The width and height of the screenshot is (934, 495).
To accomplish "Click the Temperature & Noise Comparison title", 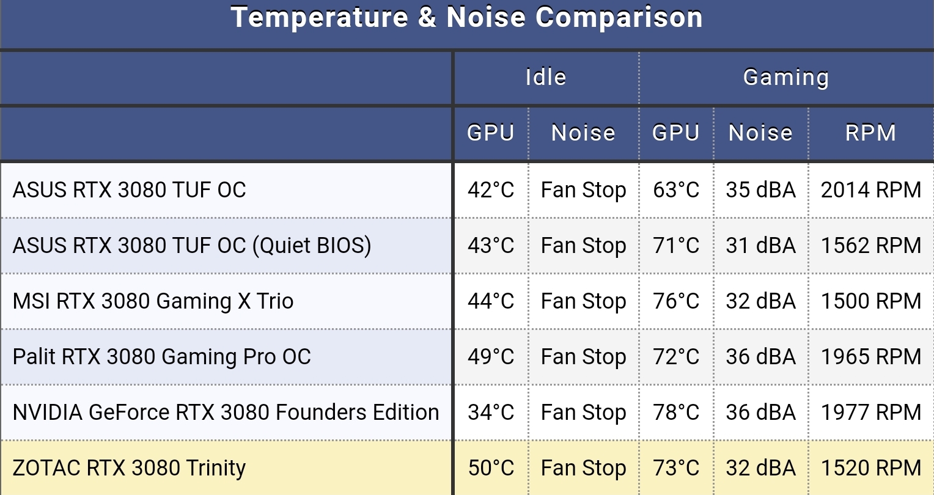I will click(466, 18).
